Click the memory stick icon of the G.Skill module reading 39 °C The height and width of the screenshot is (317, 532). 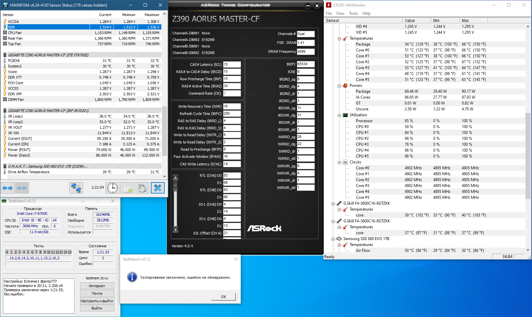pos(339,203)
